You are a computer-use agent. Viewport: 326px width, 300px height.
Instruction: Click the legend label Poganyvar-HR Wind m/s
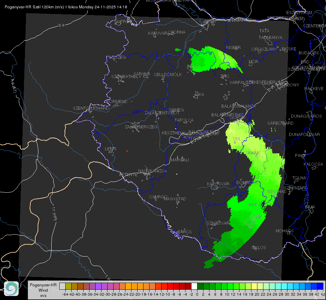pos(43,290)
